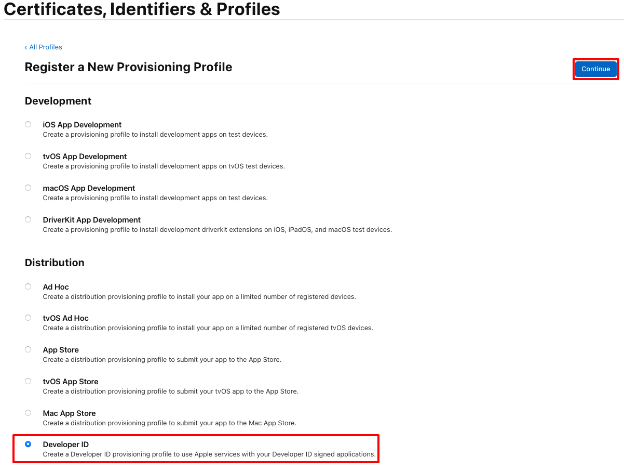Image resolution: width=624 pixels, height=470 pixels.
Task: Click the iOS App Development label
Action: [82, 125]
